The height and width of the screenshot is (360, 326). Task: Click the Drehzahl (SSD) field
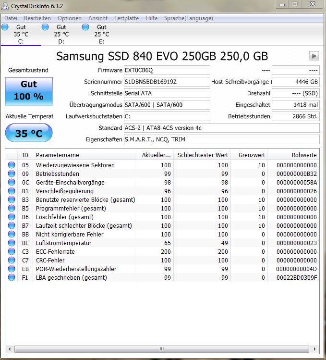295,93
